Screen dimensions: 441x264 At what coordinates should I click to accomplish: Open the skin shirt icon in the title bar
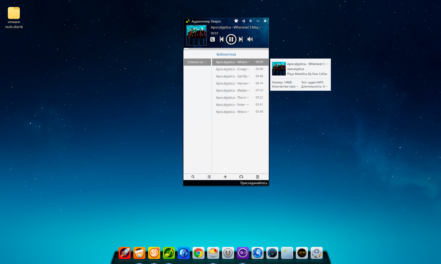pyautogui.click(x=236, y=21)
